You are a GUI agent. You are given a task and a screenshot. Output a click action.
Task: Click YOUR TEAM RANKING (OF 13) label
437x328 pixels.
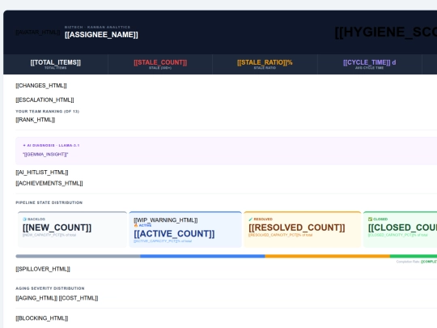[x=48, y=111]
